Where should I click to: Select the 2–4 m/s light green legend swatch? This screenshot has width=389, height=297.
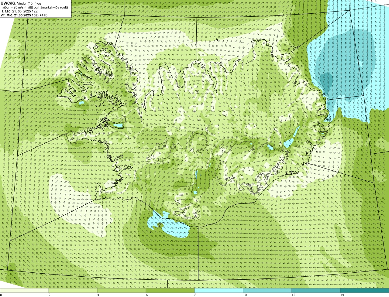coord(73,290)
